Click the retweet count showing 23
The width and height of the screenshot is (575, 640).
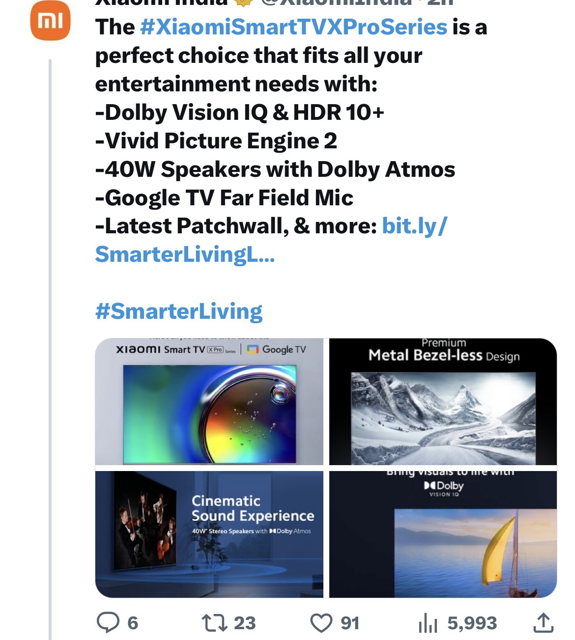[245, 623]
